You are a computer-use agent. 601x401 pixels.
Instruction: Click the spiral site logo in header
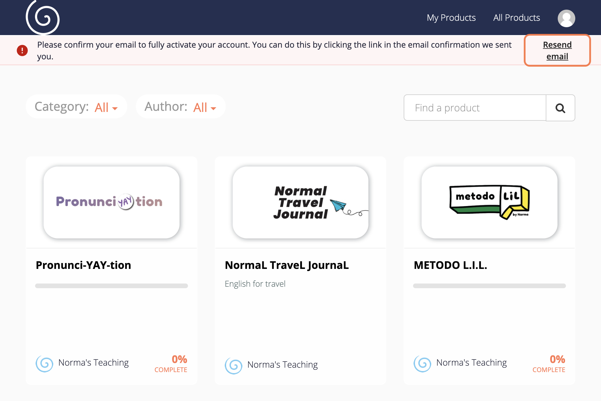click(x=43, y=18)
